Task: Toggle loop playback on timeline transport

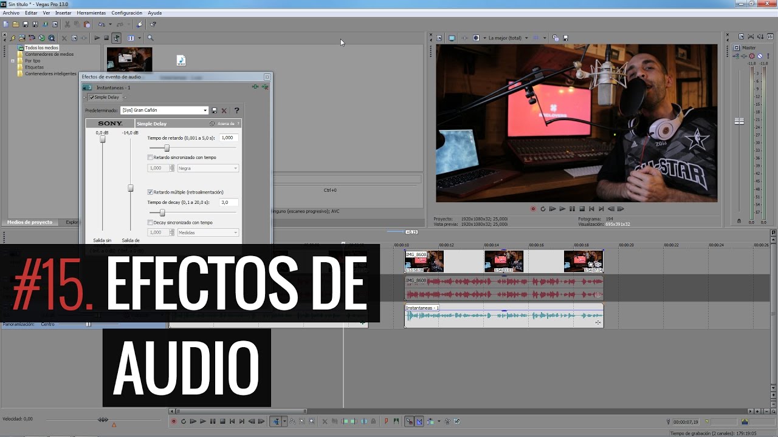Action: point(184,421)
